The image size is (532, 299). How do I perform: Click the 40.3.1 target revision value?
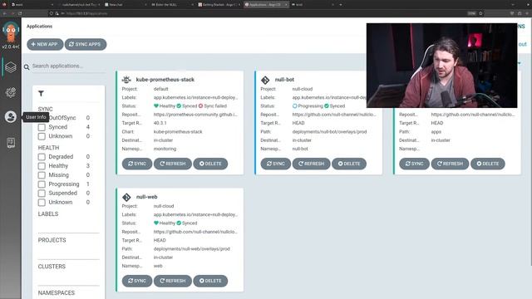[160, 123]
